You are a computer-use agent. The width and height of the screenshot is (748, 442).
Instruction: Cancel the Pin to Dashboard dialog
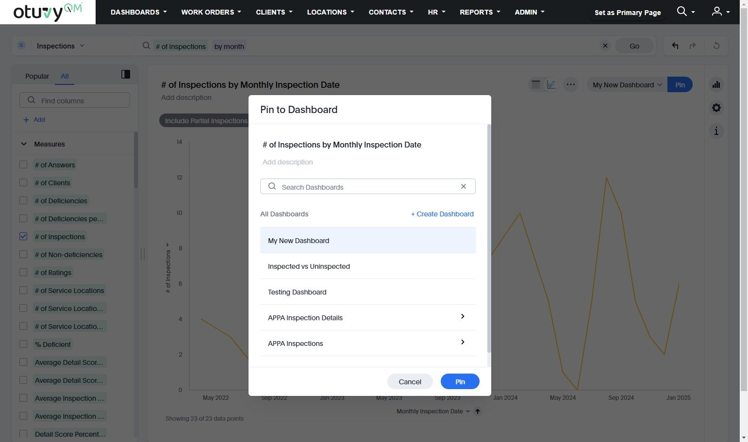tap(410, 382)
